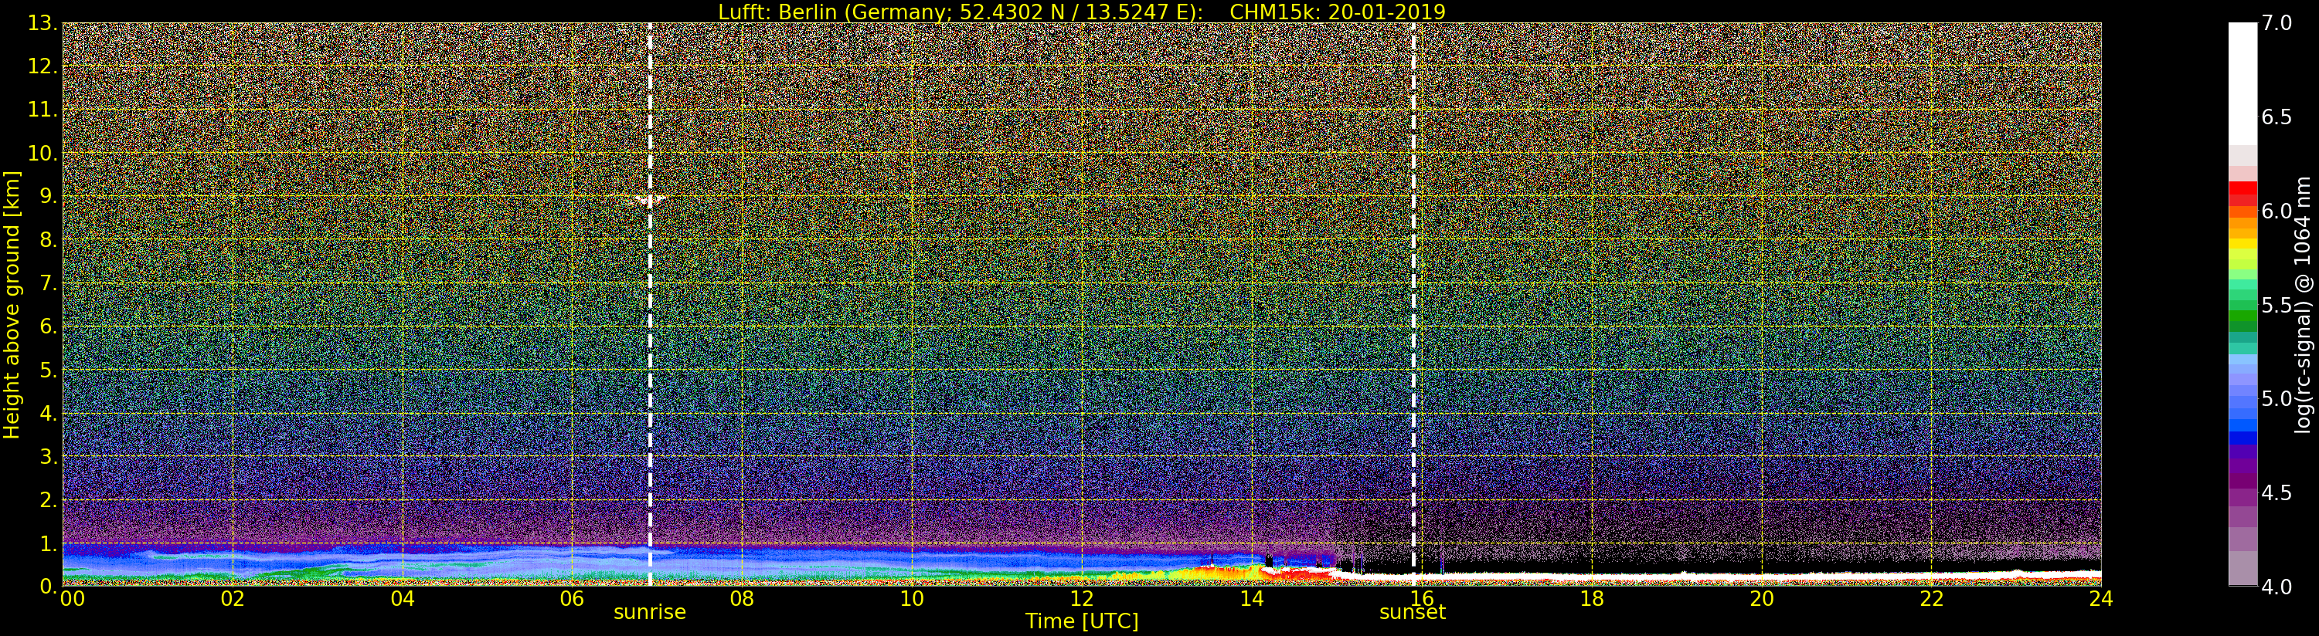
Task: Click the "Time [UTC]" axis label
Action: [1081, 621]
